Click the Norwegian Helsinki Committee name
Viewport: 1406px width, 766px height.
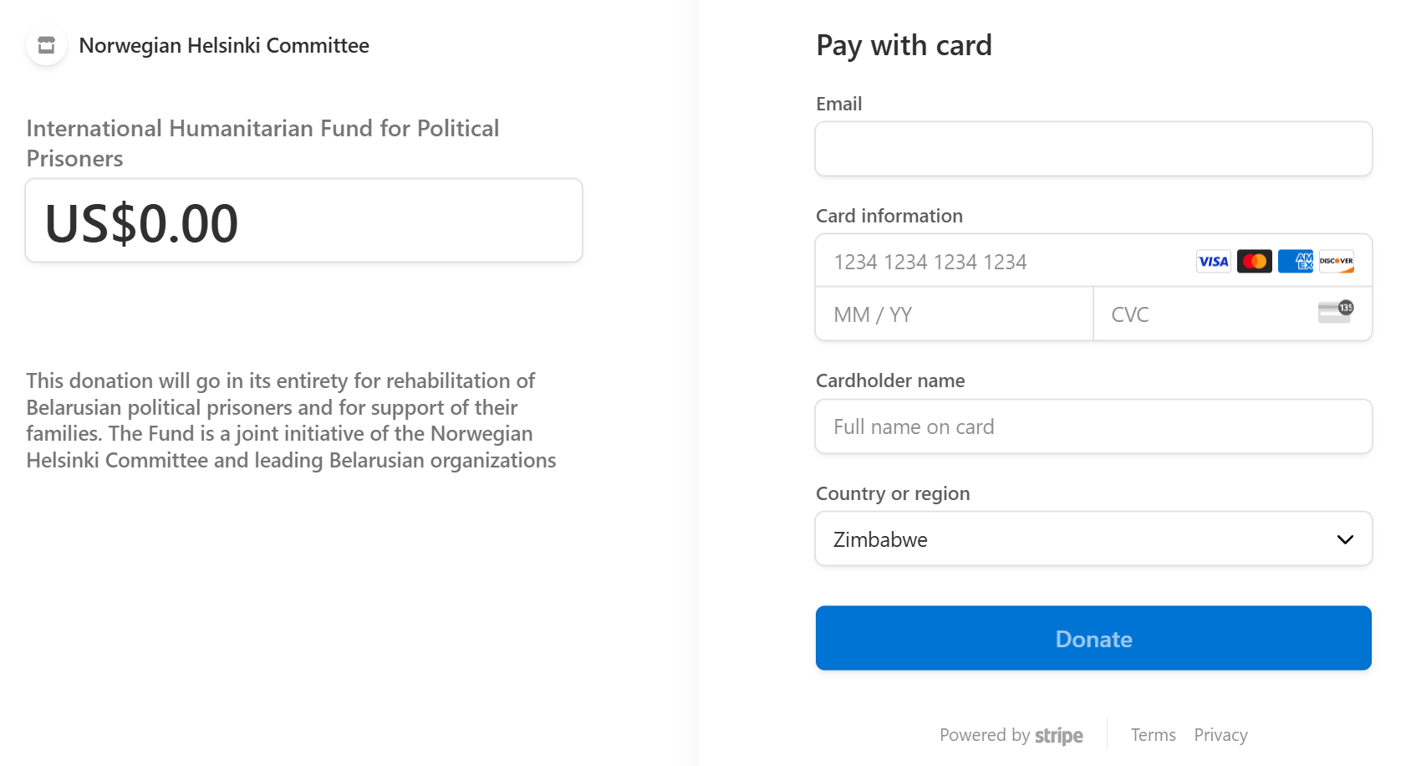pos(224,46)
